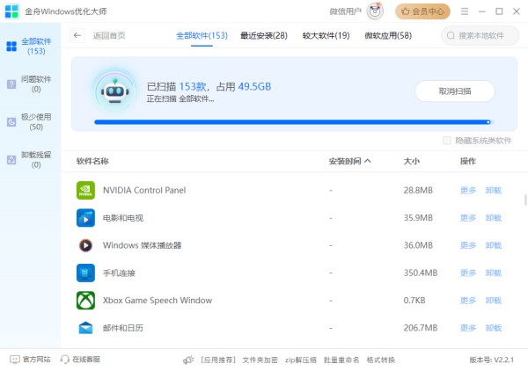Open 更多 for 手机连接
528x371 pixels.
[x=468, y=273]
